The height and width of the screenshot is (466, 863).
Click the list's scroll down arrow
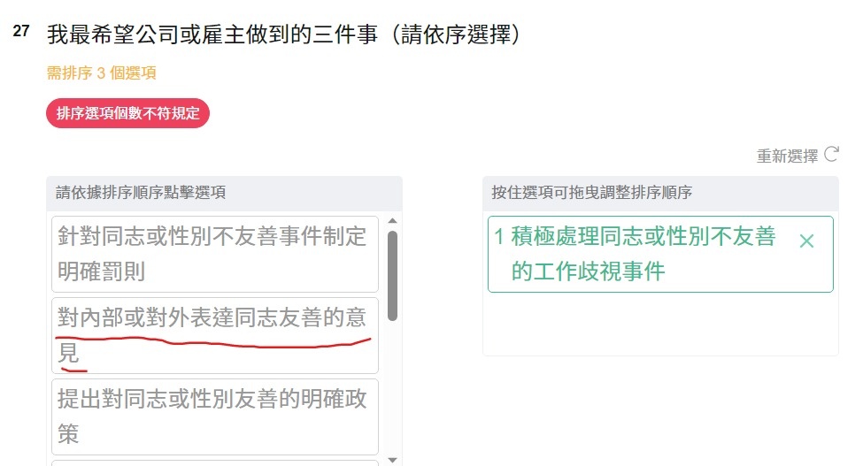tap(392, 460)
